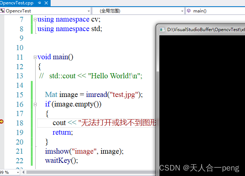Click the imshow call on line 21
Viewport: 245px width, 176px height.
click(84, 151)
